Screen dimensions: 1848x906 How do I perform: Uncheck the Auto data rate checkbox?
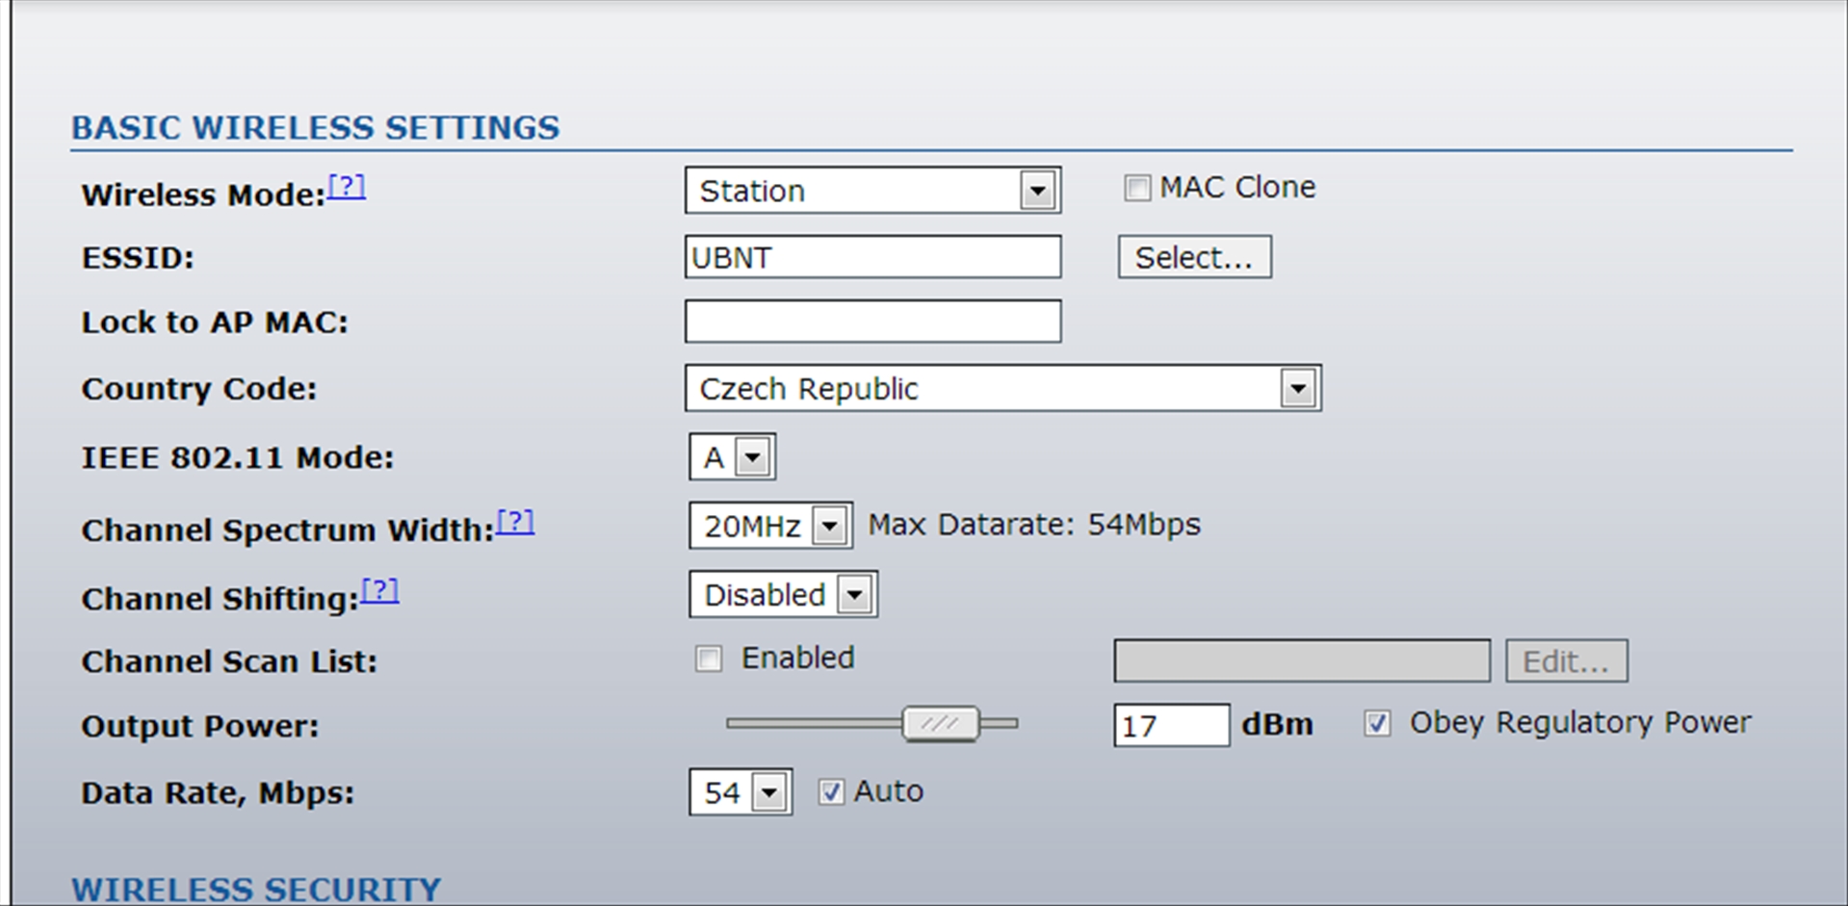coord(830,792)
